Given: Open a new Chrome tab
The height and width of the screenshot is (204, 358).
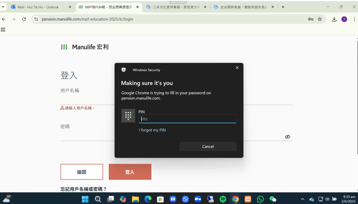Looking at the screenshot, I should 283,7.
